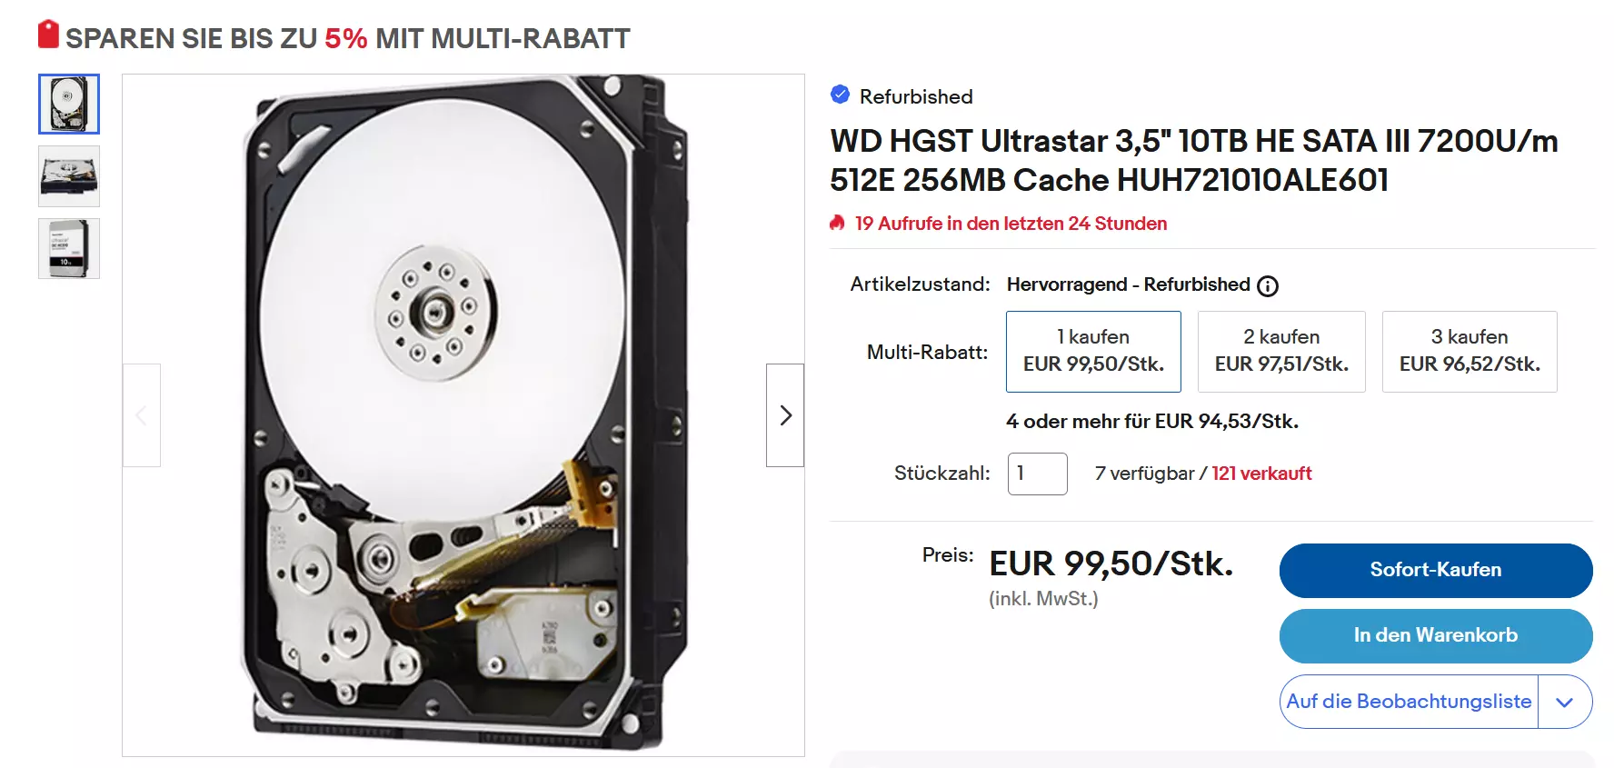This screenshot has height=768, width=1614.
Task: Click the info icon next to Hervorragend - Refurbished
Action: (1268, 285)
